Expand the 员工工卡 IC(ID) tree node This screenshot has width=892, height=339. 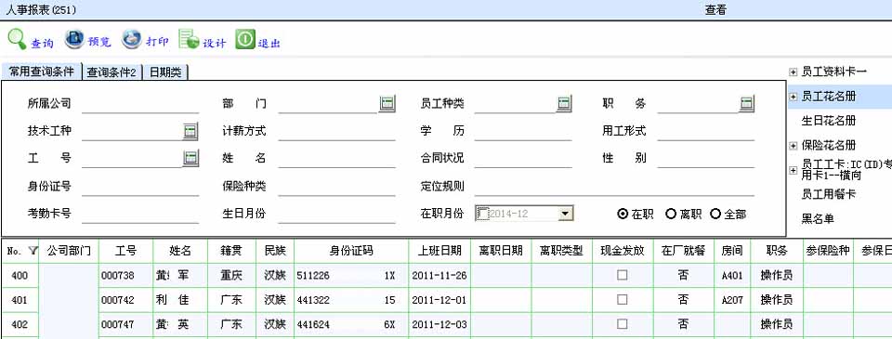pyautogui.click(x=793, y=170)
